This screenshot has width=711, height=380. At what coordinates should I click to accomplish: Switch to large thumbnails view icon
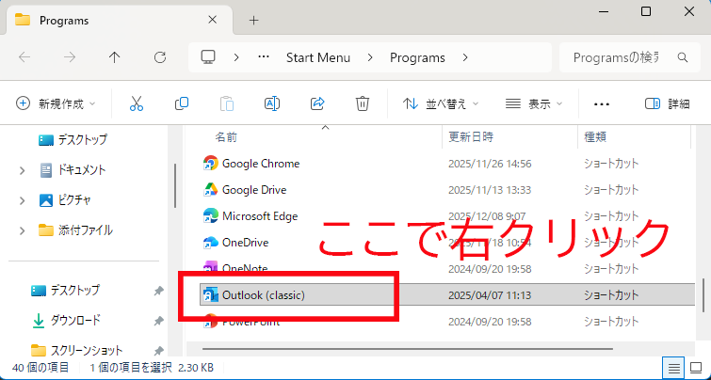tap(696, 368)
